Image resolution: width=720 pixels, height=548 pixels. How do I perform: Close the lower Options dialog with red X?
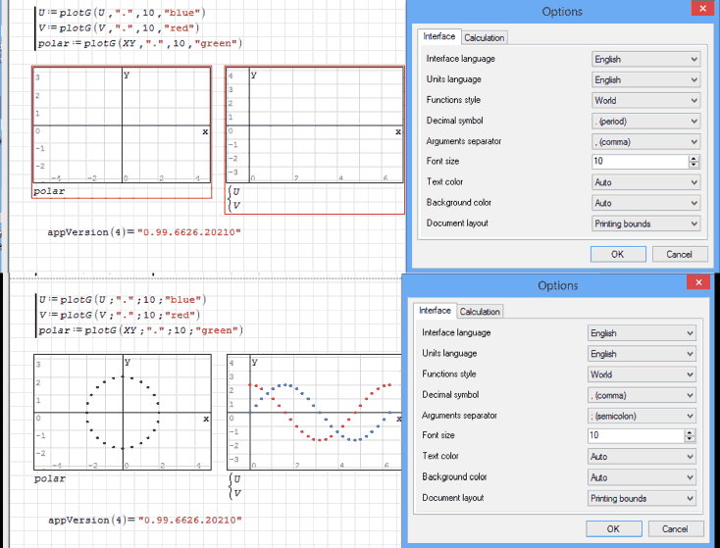point(697,283)
